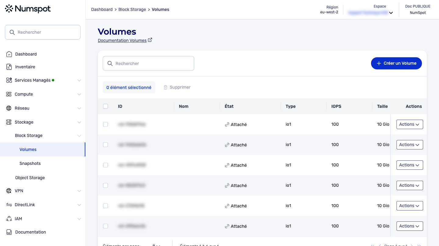The height and width of the screenshot is (246, 439).
Task: Click the Supprimer button
Action: [x=177, y=87]
